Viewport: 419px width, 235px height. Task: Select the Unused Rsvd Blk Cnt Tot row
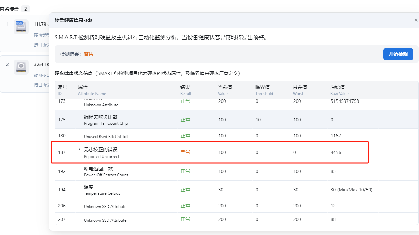[236, 136]
